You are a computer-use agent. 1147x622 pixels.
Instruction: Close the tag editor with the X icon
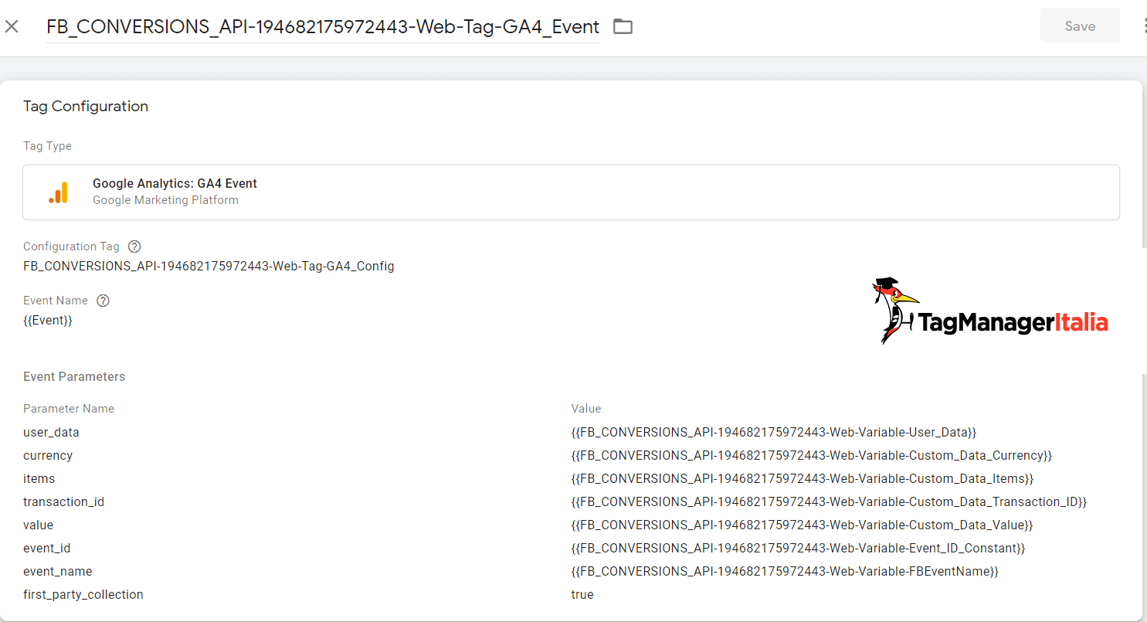click(12, 26)
